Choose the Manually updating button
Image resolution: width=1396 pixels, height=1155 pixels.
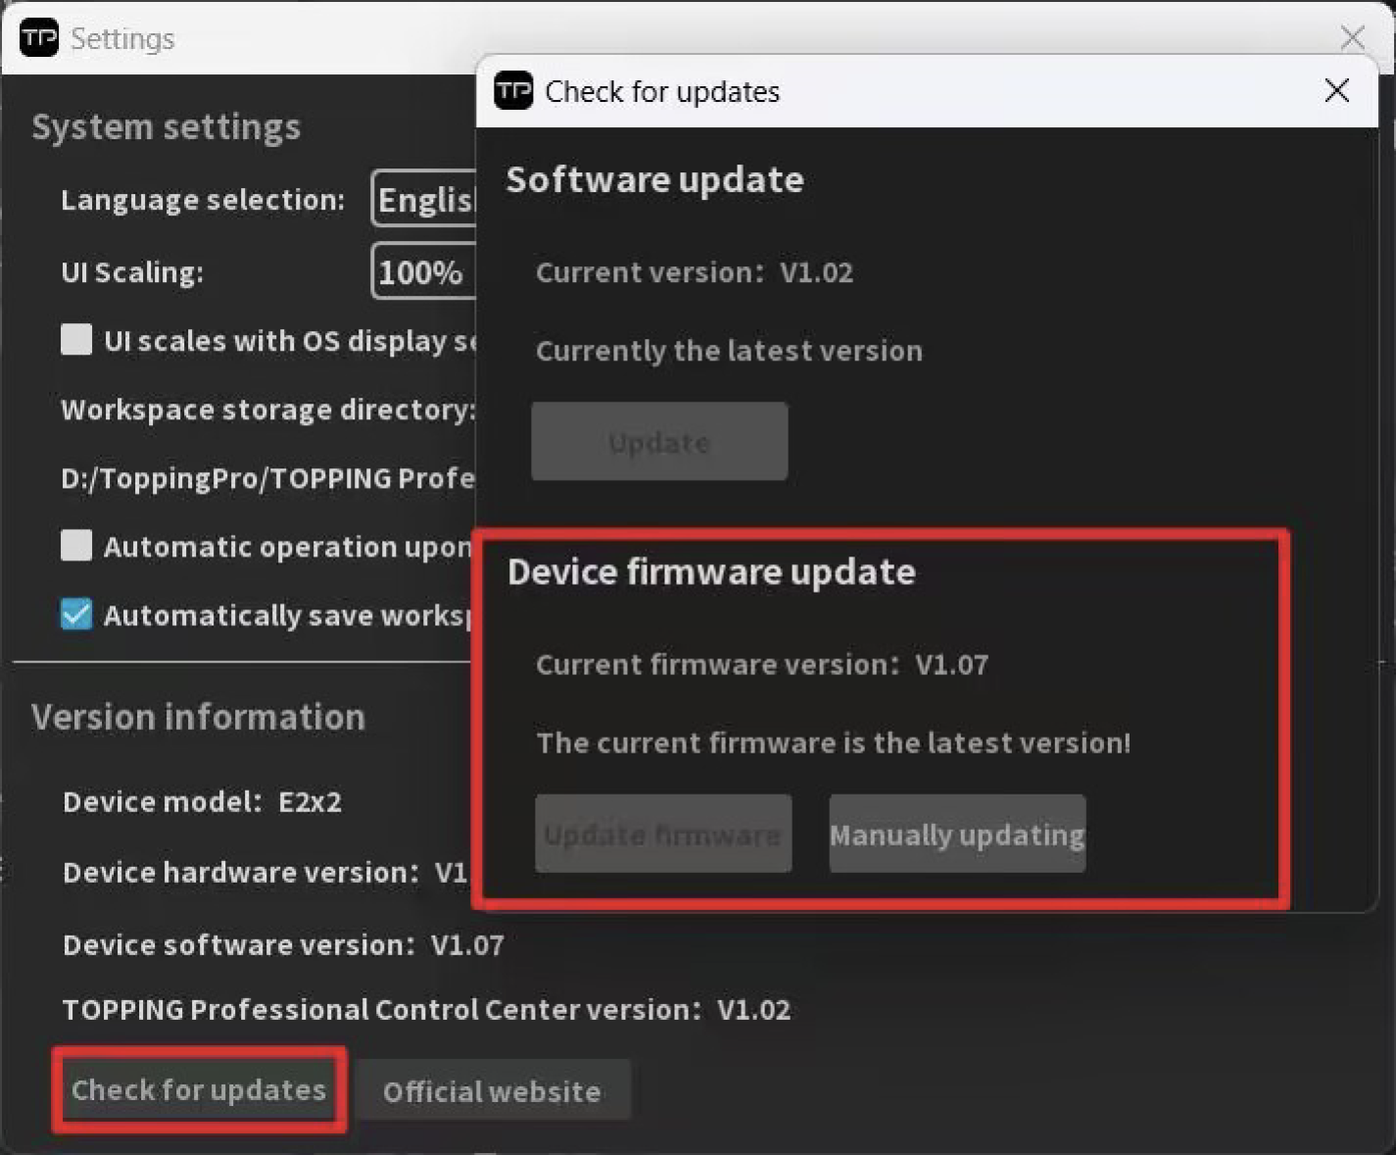[x=956, y=835]
